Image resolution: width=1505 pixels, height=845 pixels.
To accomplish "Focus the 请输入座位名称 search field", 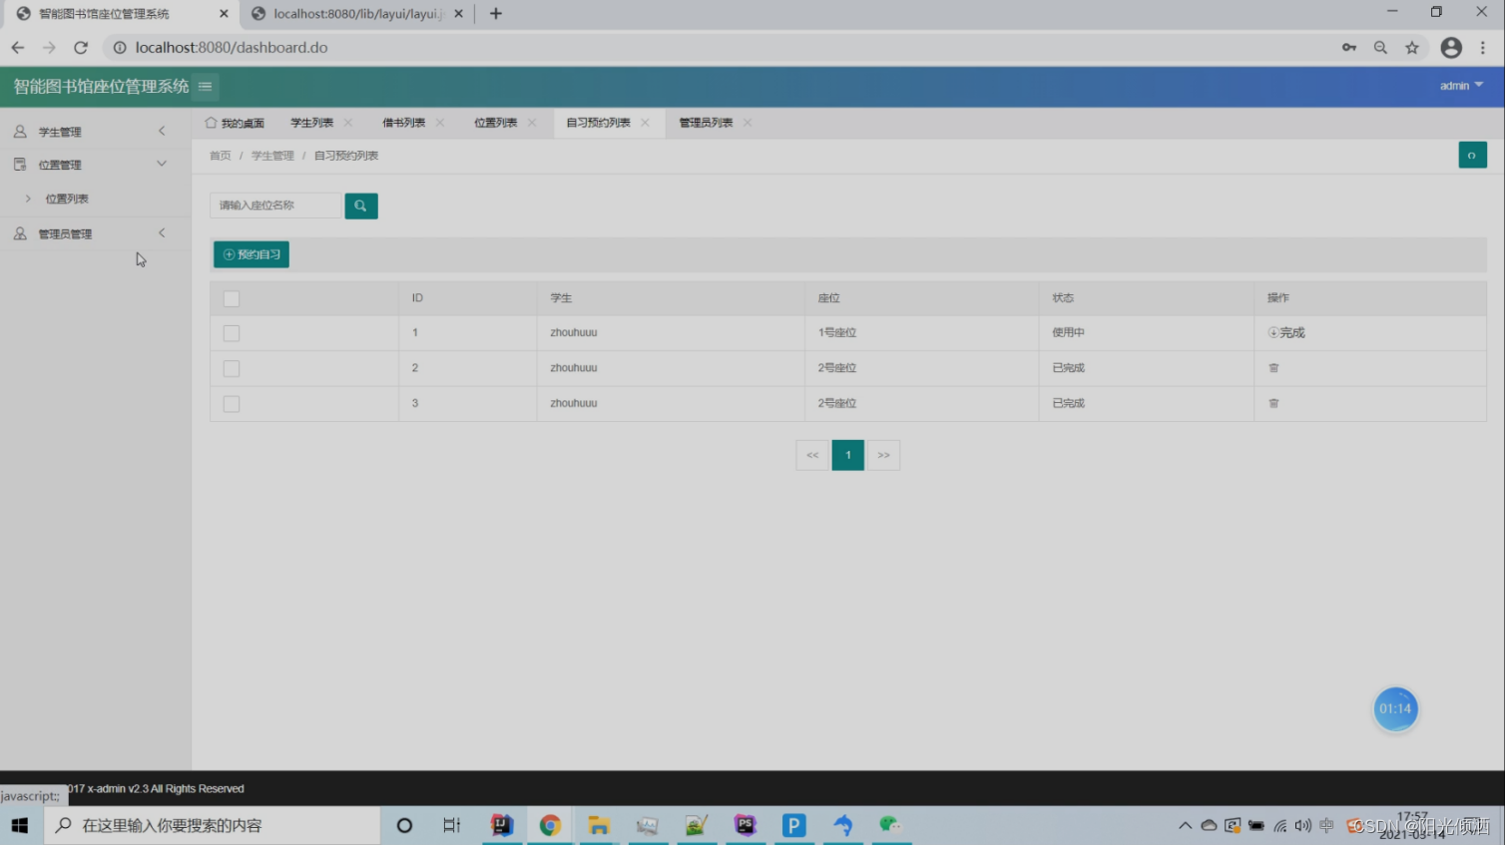I will click(x=276, y=206).
